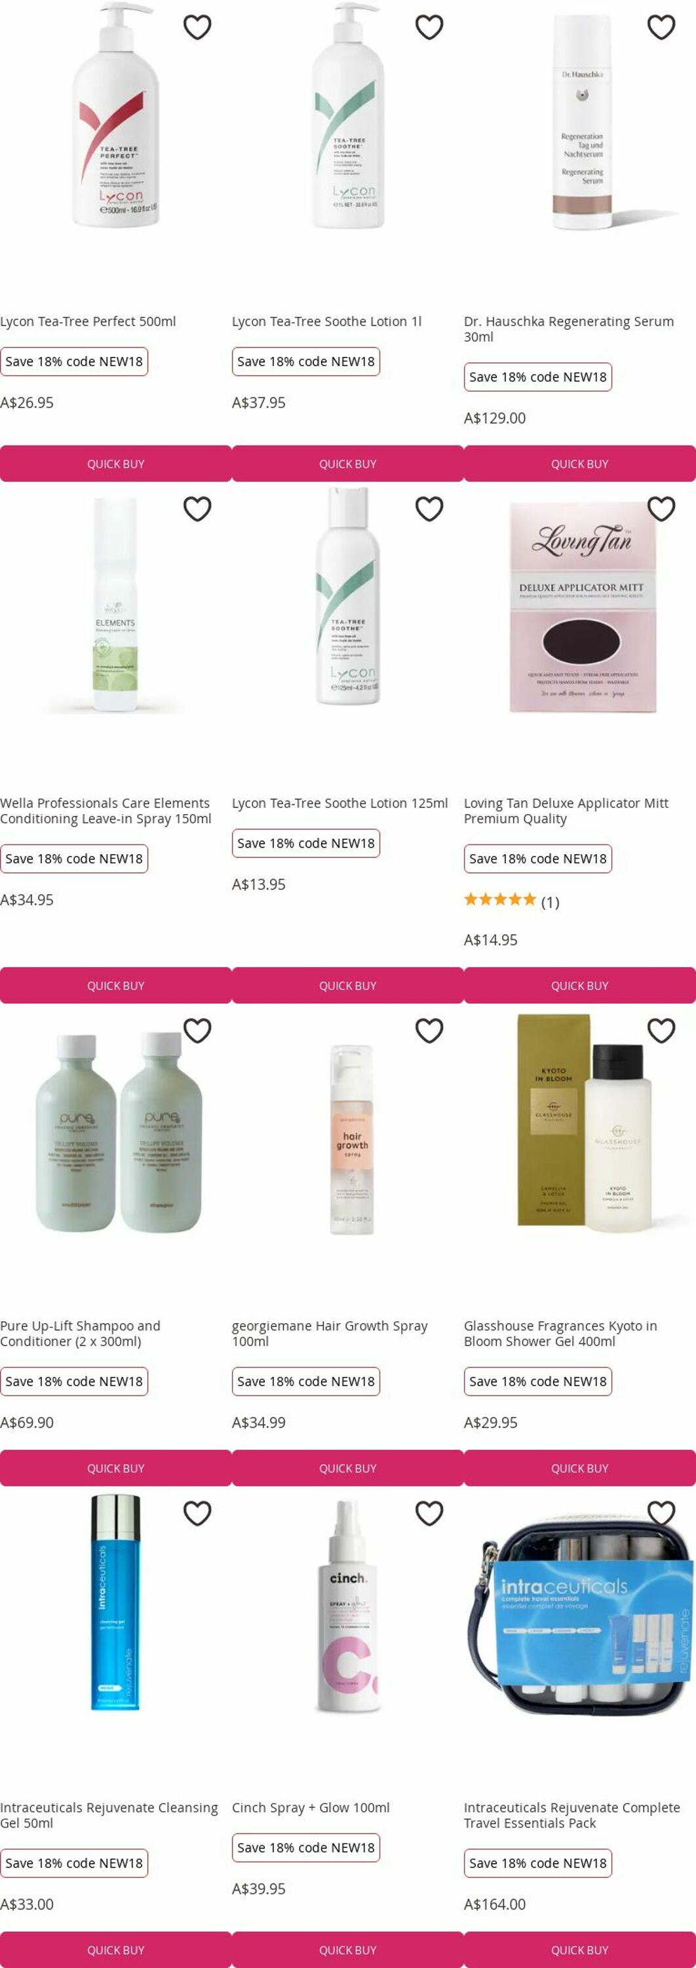This screenshot has height=1968, width=696.
Task: Save Loving Tan Applicator Mitt to favorites
Action: pyautogui.click(x=661, y=509)
